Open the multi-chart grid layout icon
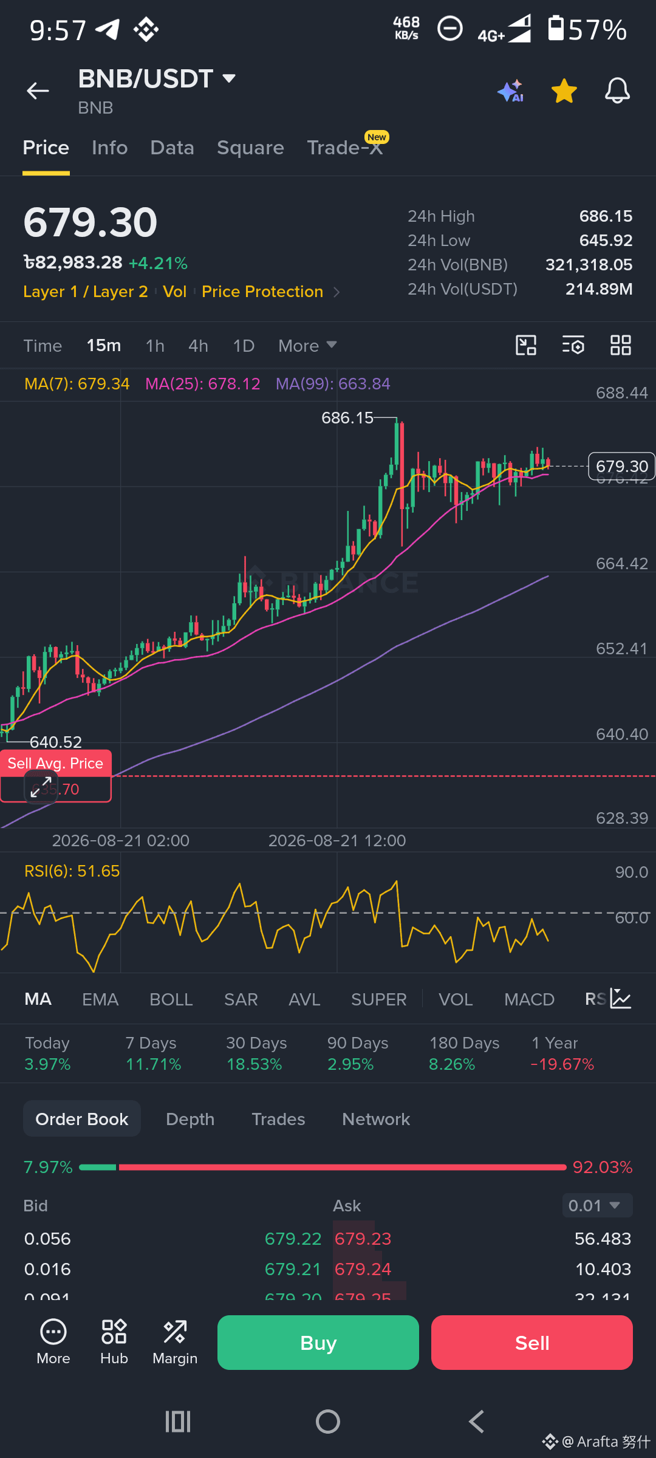Image resolution: width=656 pixels, height=1458 pixels. (620, 345)
